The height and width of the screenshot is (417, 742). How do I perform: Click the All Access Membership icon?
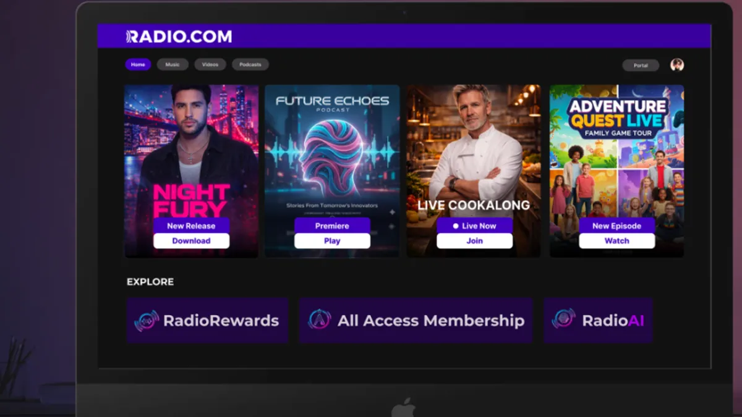[x=320, y=320]
